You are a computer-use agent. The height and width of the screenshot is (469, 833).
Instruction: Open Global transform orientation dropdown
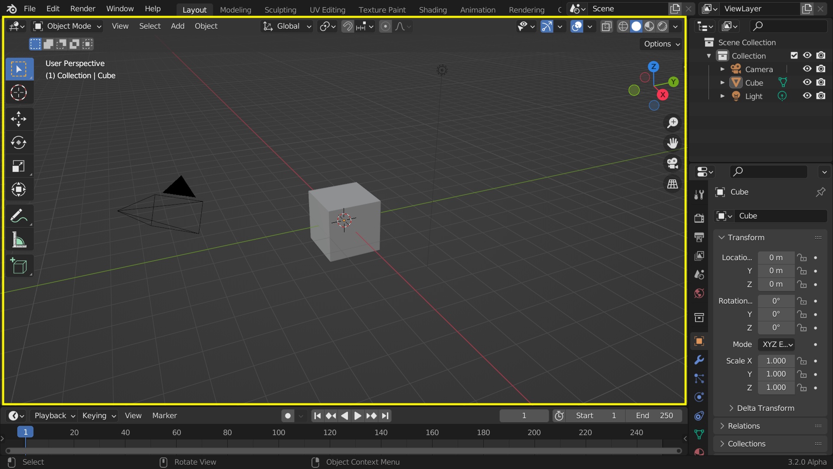[x=287, y=26]
